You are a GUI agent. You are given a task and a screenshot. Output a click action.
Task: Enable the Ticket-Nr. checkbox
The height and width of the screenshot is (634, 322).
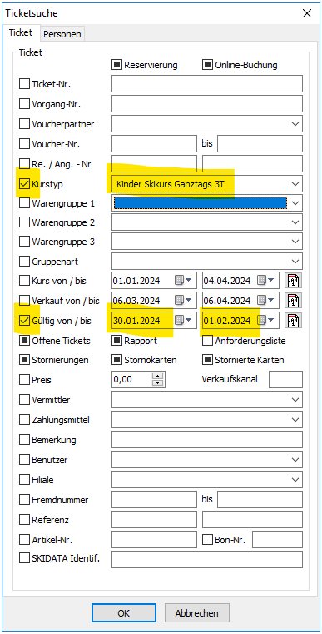click(x=24, y=84)
